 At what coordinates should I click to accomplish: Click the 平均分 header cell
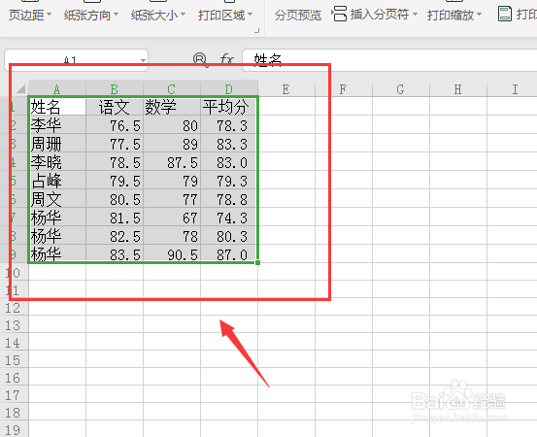229,107
